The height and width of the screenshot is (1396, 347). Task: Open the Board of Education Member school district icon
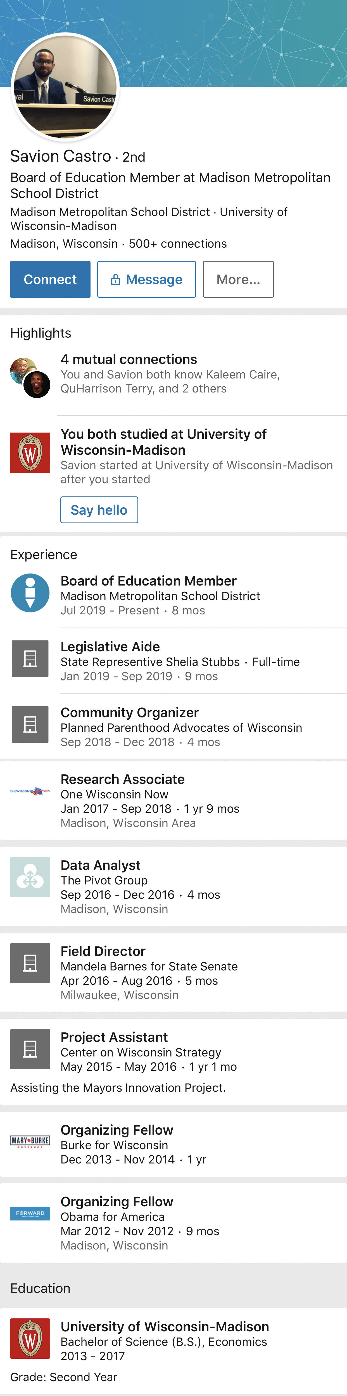pos(30,593)
